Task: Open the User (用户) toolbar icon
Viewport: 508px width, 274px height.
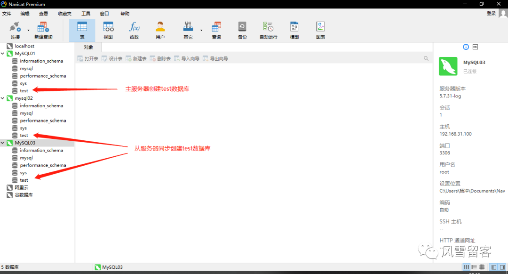Action: 160,31
